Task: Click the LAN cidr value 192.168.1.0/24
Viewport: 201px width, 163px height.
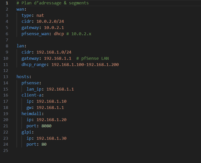Action: pos(54,52)
